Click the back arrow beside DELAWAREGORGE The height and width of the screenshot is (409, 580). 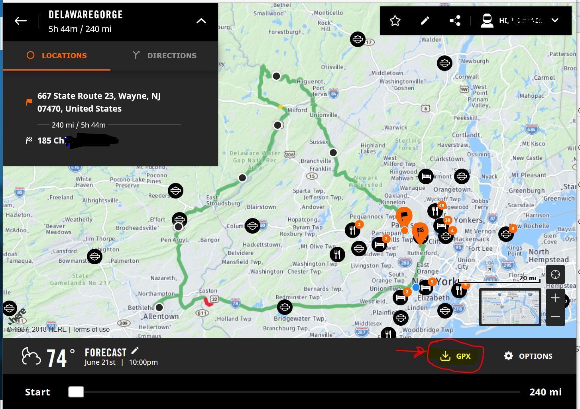[x=21, y=21]
